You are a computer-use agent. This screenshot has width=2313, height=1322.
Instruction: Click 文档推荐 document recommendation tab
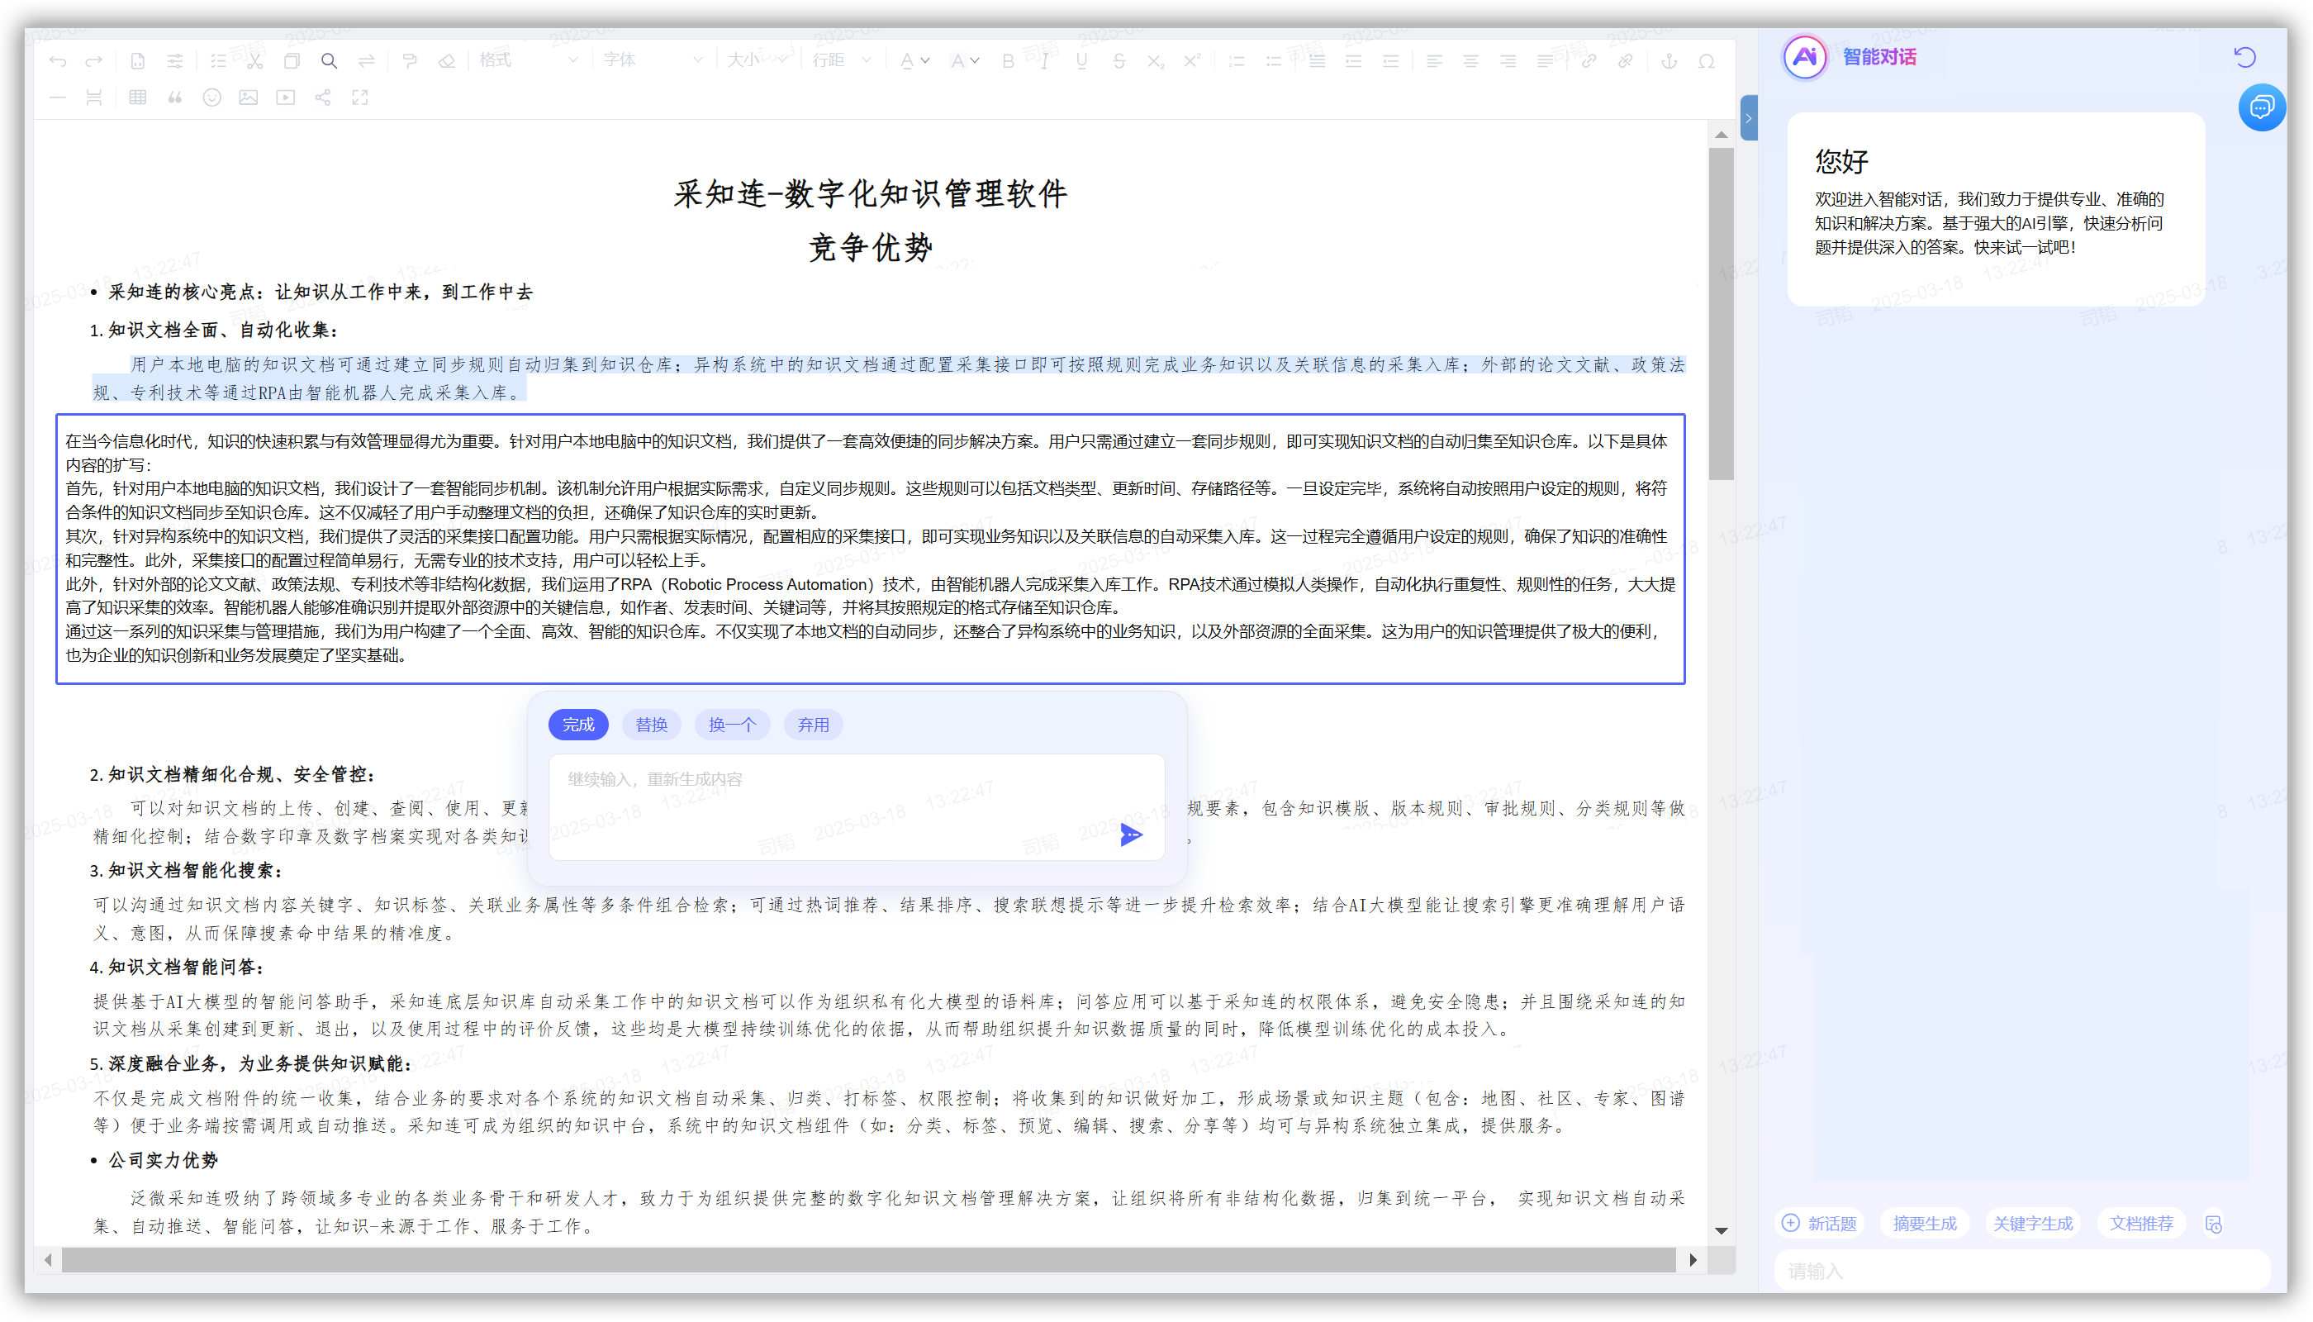tap(2140, 1224)
